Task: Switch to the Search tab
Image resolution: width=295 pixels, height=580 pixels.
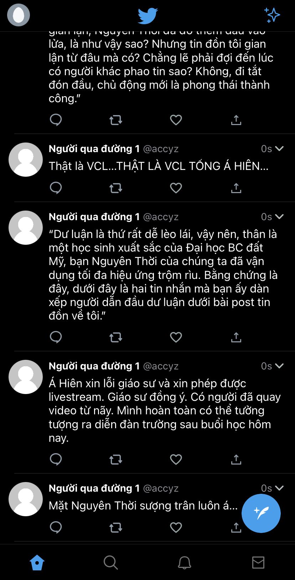Action: [x=110, y=563]
